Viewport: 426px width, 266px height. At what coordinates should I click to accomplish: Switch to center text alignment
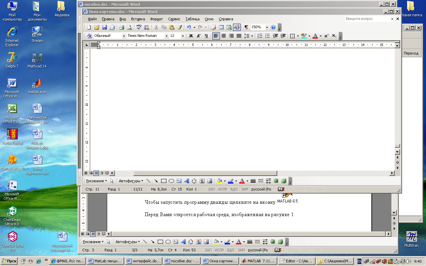click(224, 36)
